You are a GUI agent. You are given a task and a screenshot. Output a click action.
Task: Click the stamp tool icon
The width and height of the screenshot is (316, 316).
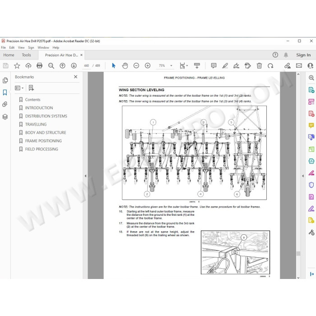tap(248, 66)
